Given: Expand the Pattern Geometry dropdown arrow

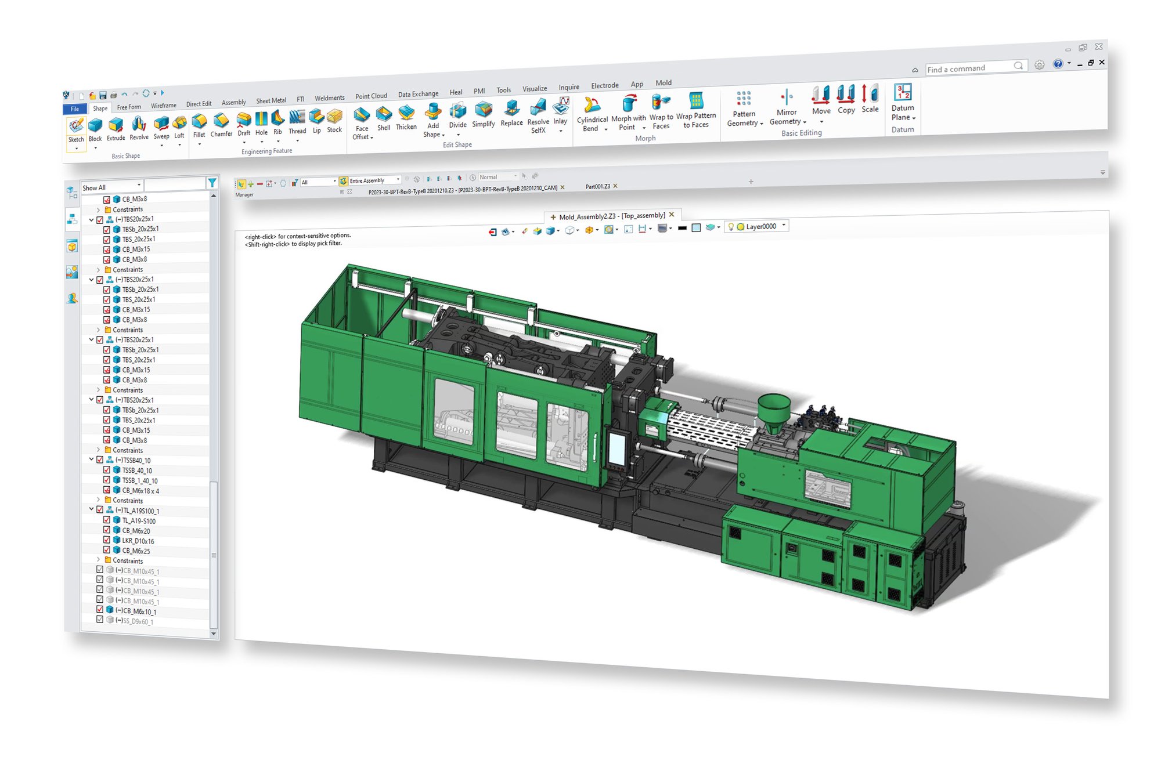Looking at the screenshot, I should click(x=761, y=124).
